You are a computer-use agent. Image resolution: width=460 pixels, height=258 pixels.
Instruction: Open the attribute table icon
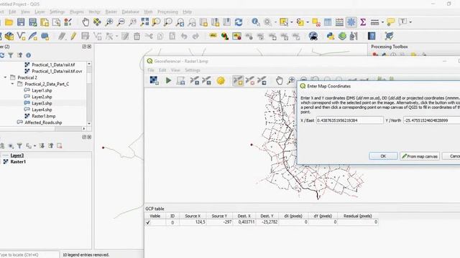click(x=328, y=22)
